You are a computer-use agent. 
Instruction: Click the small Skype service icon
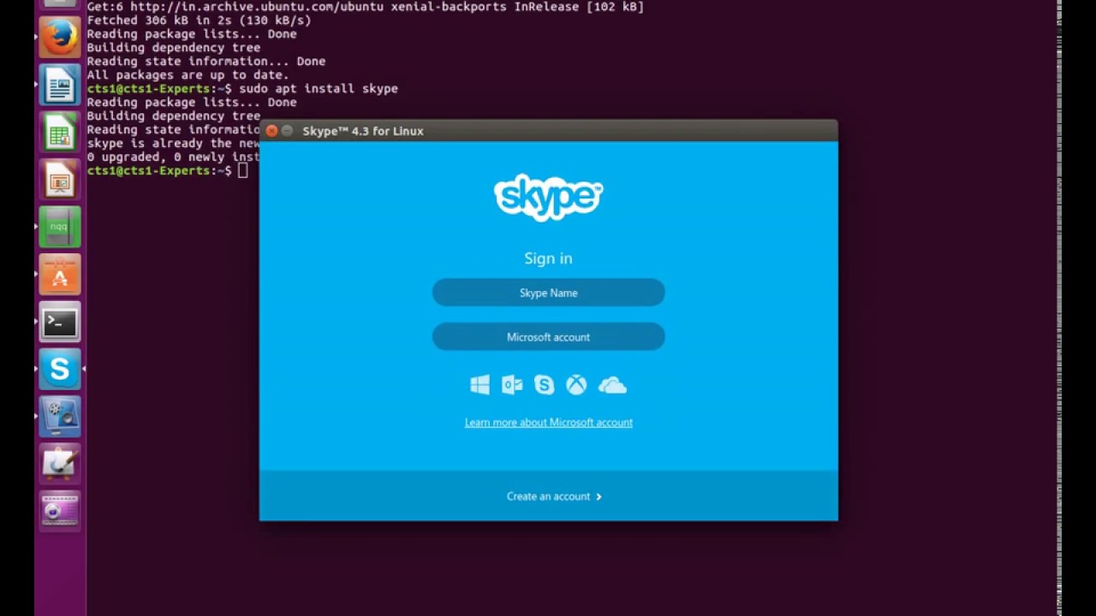point(545,385)
